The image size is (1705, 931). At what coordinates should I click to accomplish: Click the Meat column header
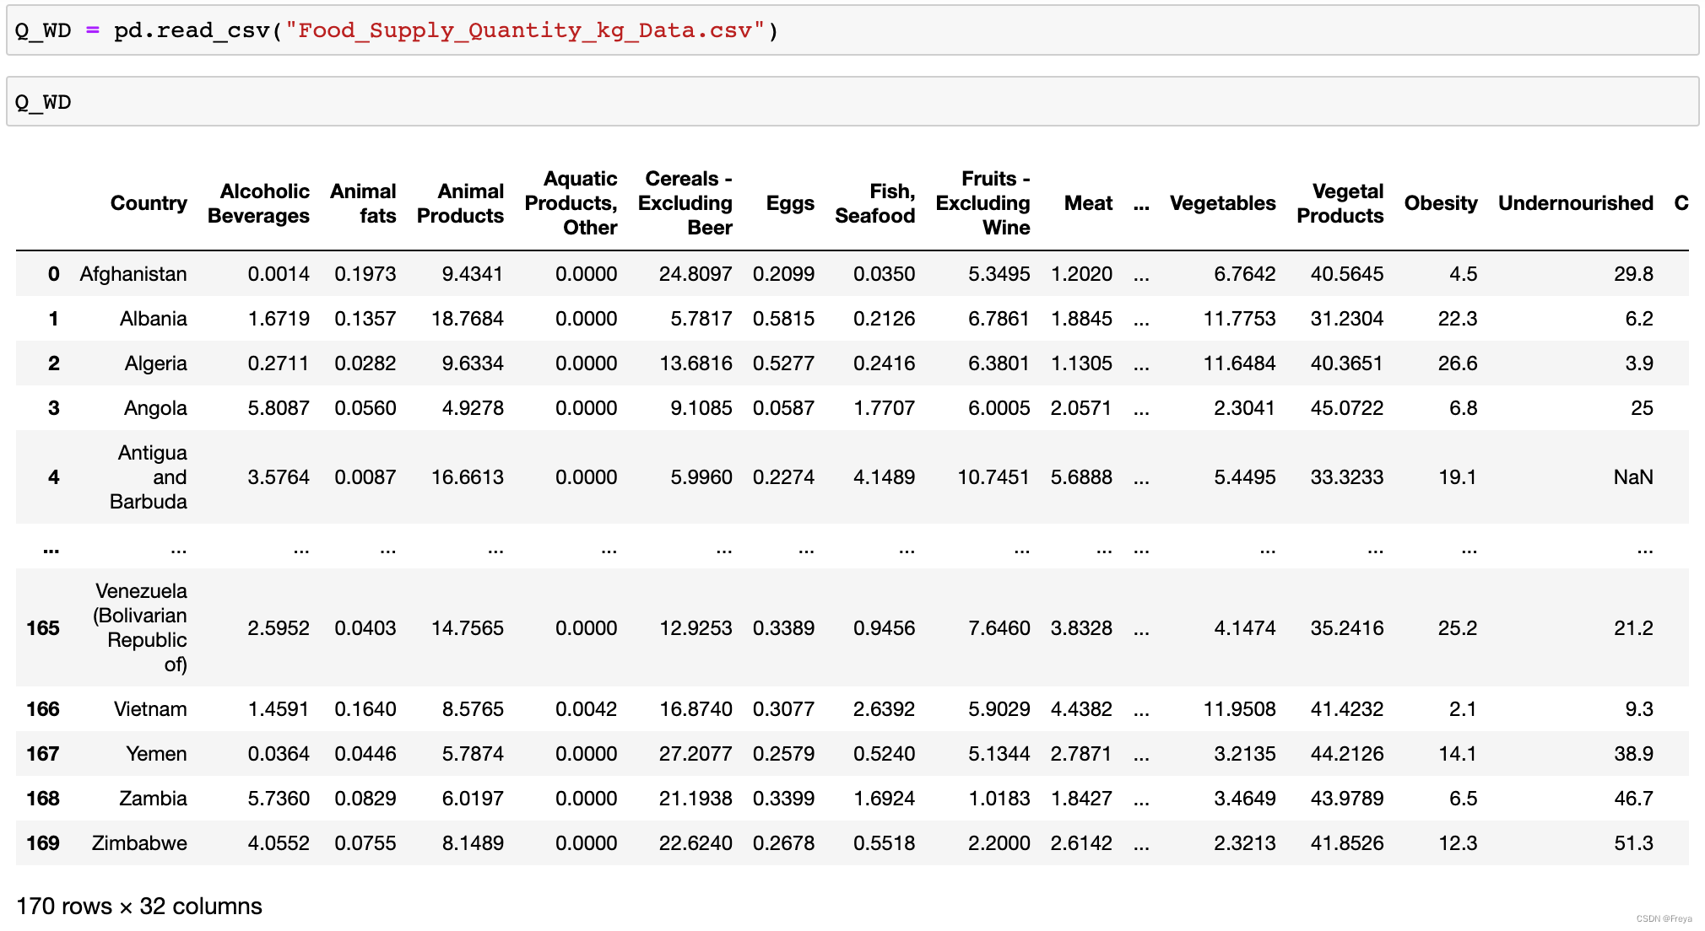1088,203
